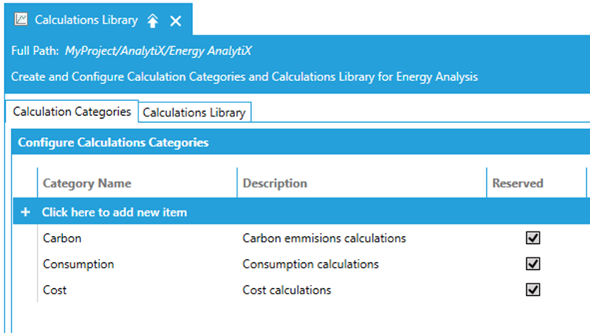Click the plus icon to add item
This screenshot has width=590, height=333.
pos(25,213)
